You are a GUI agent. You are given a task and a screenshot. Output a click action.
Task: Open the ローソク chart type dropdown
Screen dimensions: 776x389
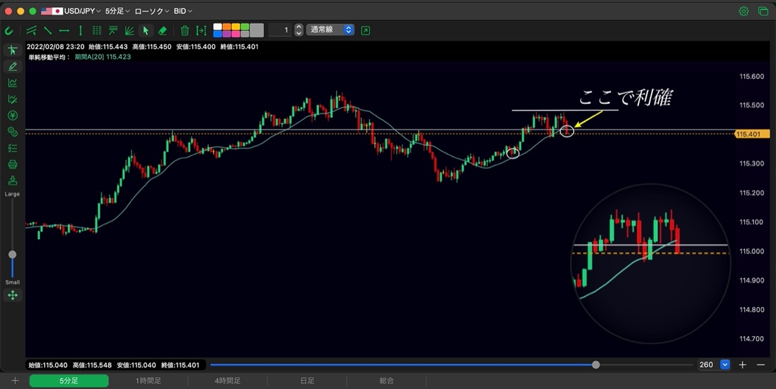(x=152, y=11)
